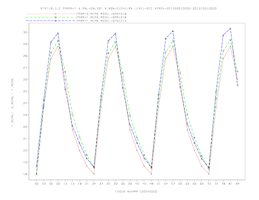This screenshot has width=259, height=200.
Task: Select legend entry PARM=F_MEAN MODEL=GFS/212
Action: click(x=101, y=21)
